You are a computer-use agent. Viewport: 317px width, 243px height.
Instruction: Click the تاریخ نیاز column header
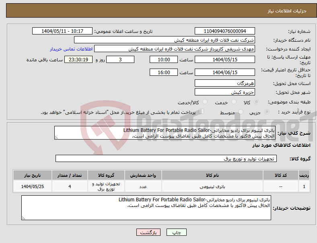tap(33, 175)
